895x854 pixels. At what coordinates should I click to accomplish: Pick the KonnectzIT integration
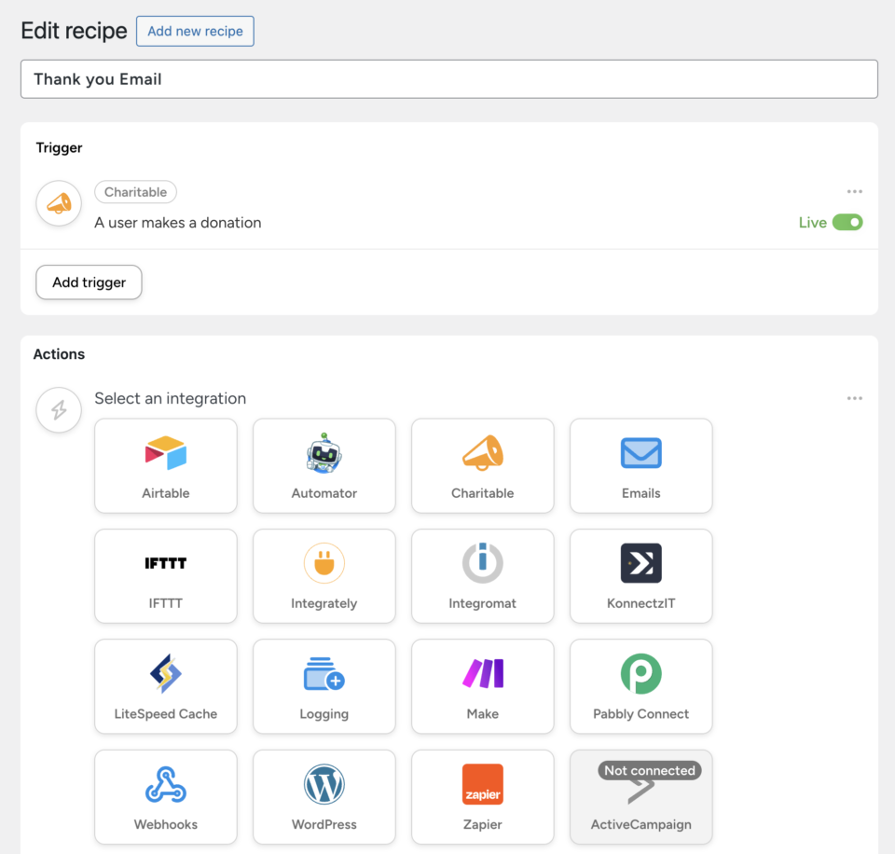point(641,576)
